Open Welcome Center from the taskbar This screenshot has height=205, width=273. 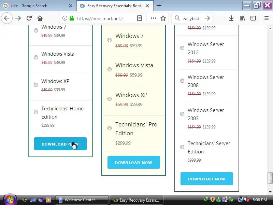82,200
